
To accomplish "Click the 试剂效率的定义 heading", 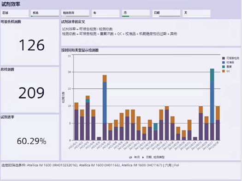I will point(73,22).
